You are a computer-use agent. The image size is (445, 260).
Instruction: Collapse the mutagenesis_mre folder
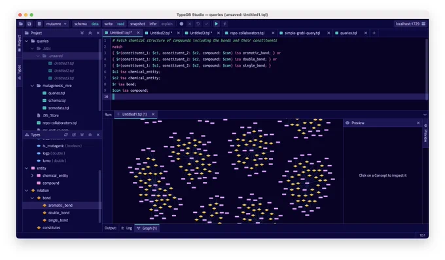pos(32,86)
